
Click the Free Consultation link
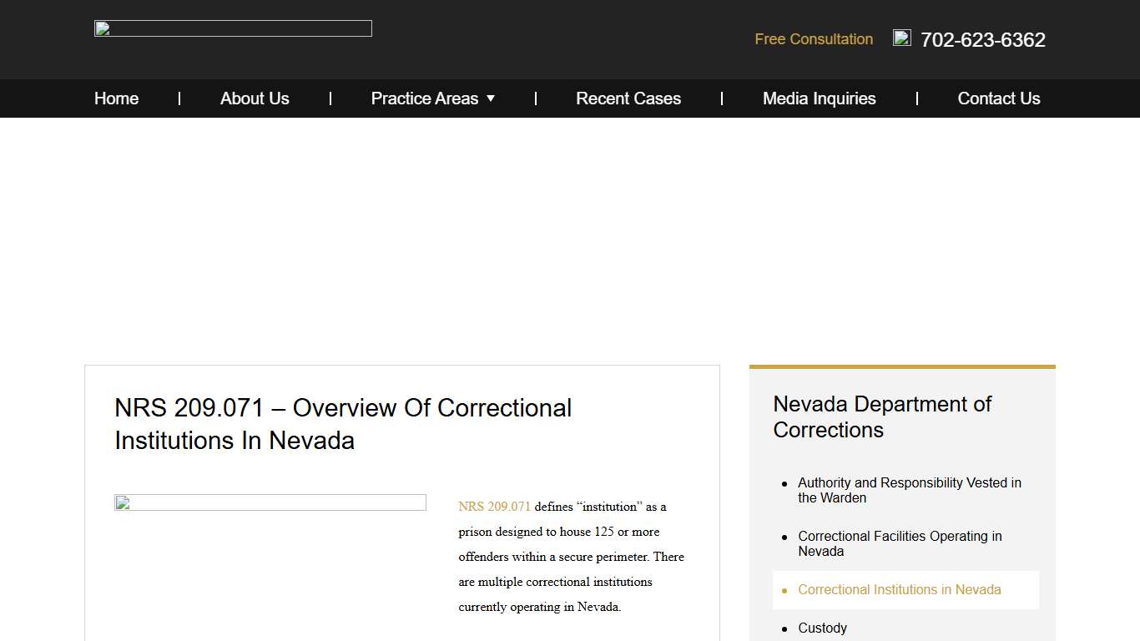coord(813,39)
